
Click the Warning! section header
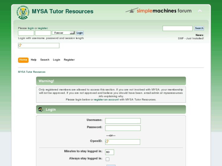click(111, 81)
